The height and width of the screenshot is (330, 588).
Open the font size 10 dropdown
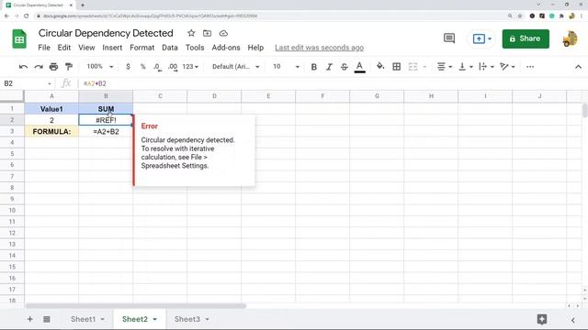[286, 67]
